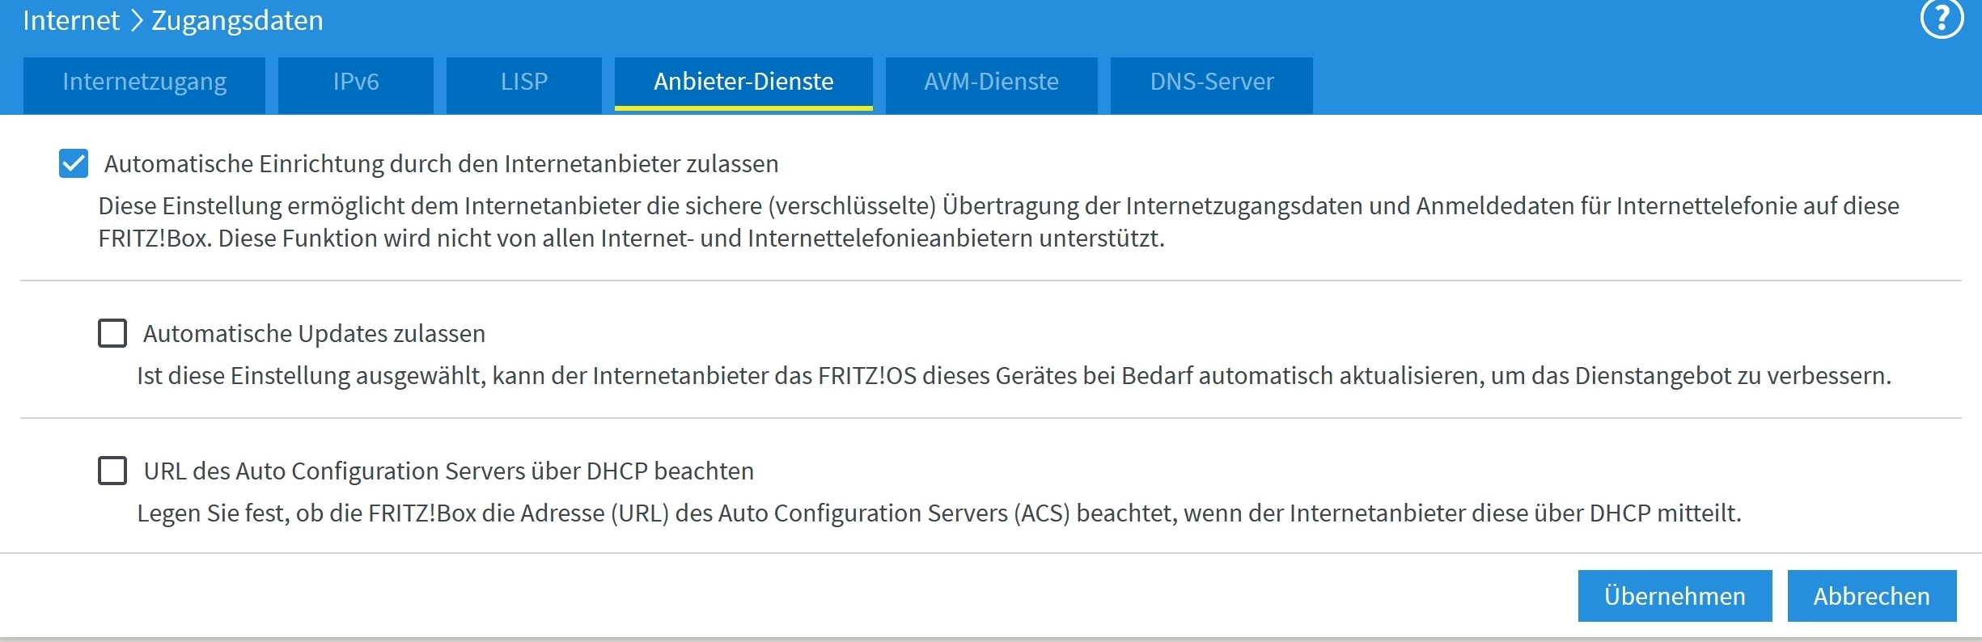1982x642 pixels.
Task: Click the 'URL des Auto Configuration Servers' label
Action: coord(448,471)
